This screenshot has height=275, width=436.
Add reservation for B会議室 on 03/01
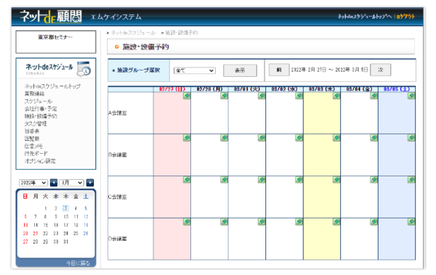pos(262,138)
